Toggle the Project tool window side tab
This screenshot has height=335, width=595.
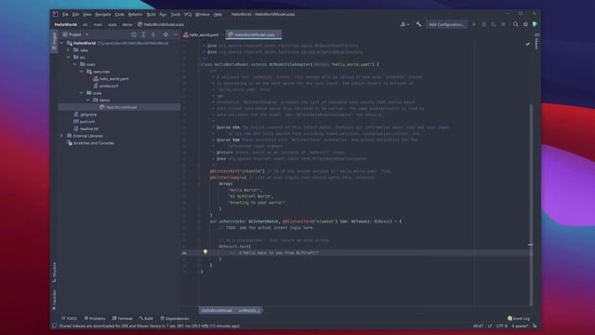(54, 41)
